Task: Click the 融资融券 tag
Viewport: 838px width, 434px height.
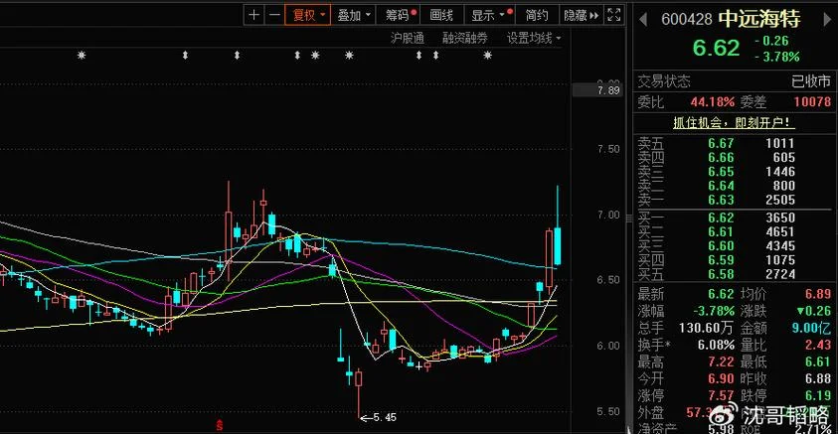Action: click(x=465, y=38)
